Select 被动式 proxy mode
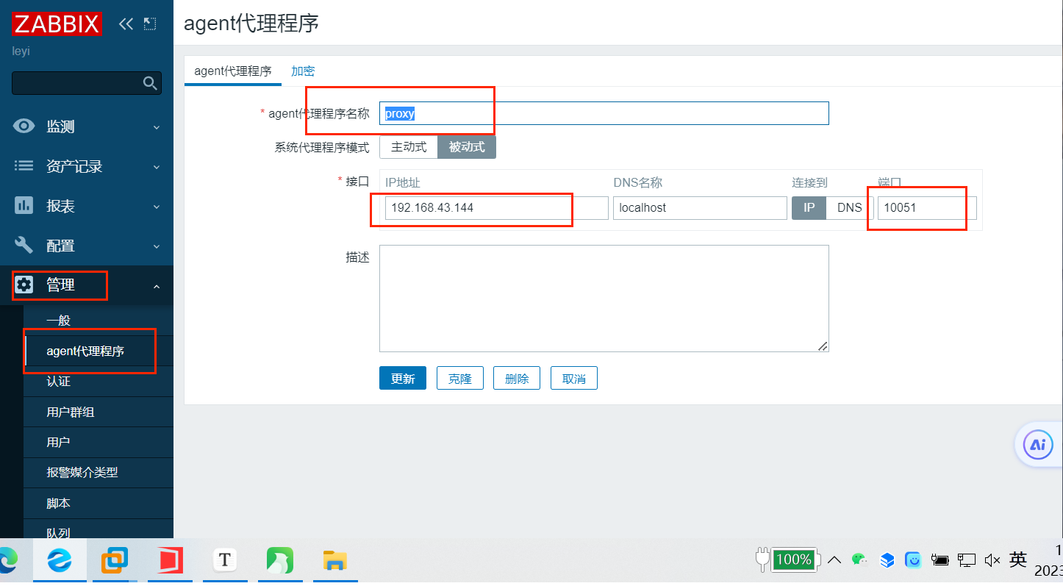Image resolution: width=1063 pixels, height=586 pixels. [467, 147]
